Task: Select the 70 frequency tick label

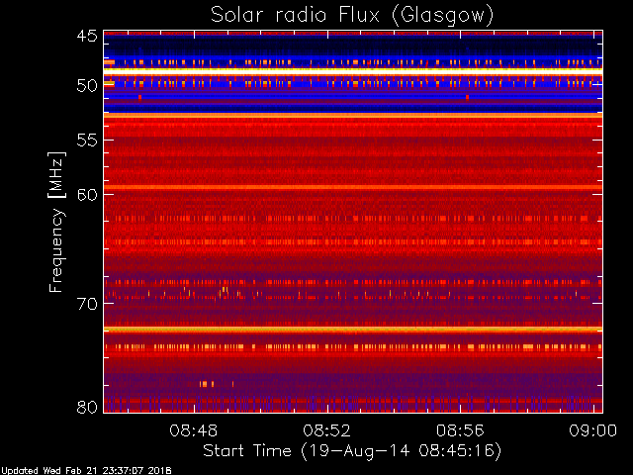Action: [87, 304]
